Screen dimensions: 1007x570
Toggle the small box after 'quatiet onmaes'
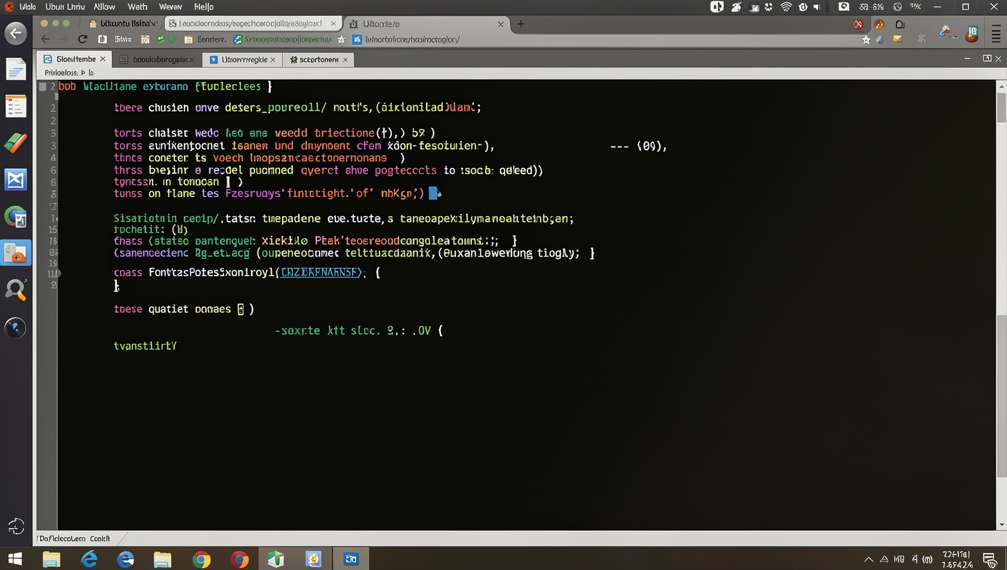pyautogui.click(x=240, y=309)
